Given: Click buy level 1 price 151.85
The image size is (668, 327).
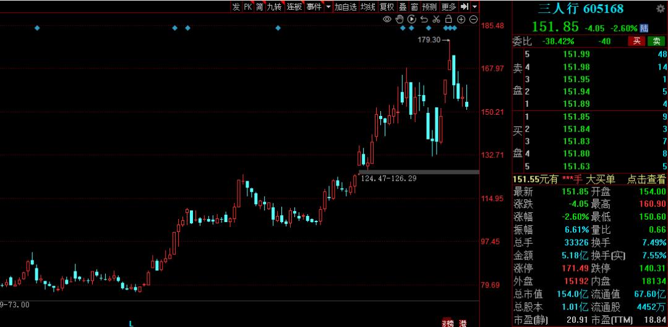Looking at the screenshot, I should (576, 117).
